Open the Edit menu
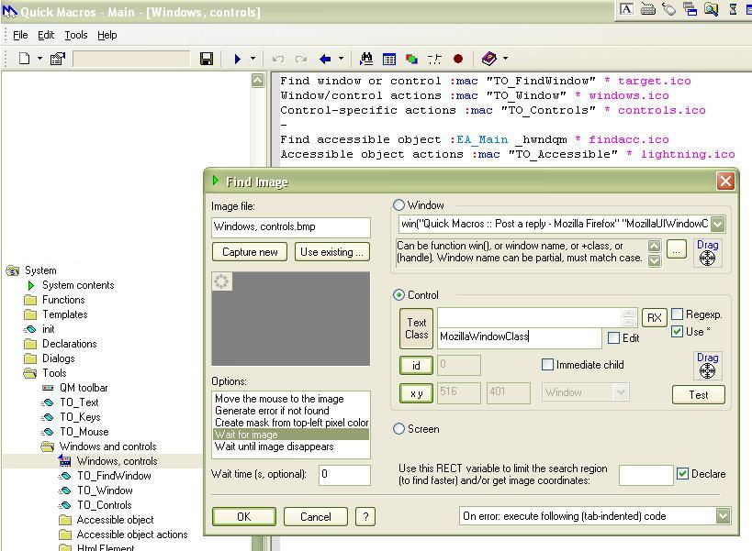 point(46,35)
